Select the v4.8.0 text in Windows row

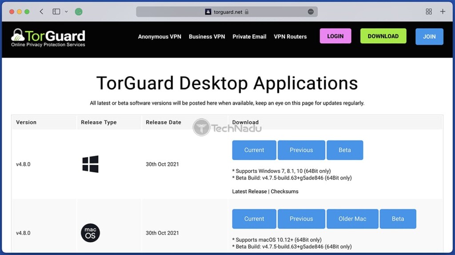pos(23,164)
